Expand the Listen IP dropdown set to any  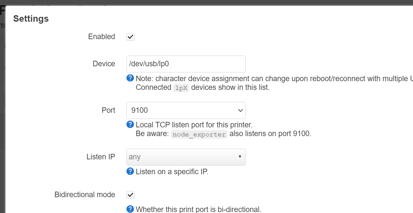[186, 157]
